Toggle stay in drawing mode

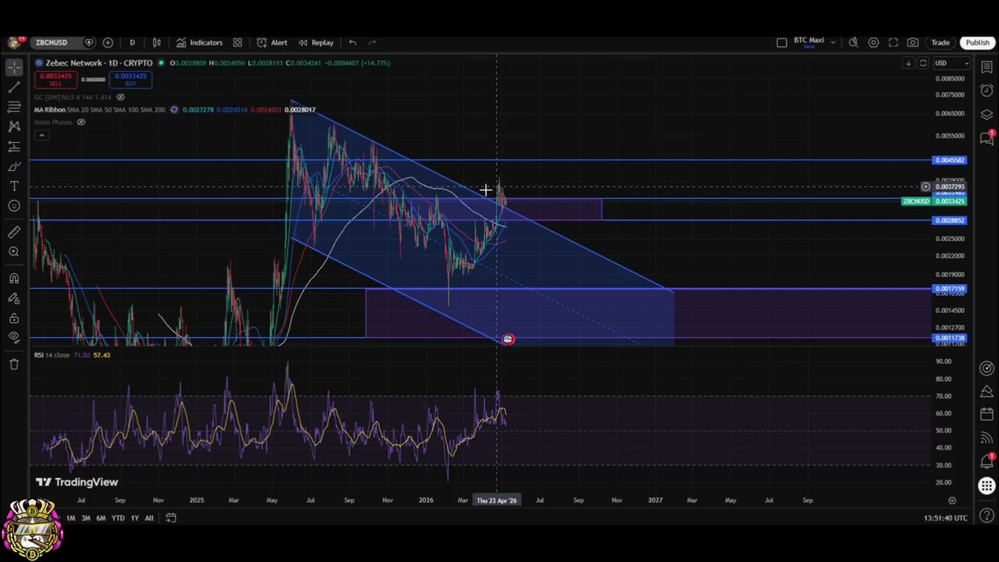14,298
